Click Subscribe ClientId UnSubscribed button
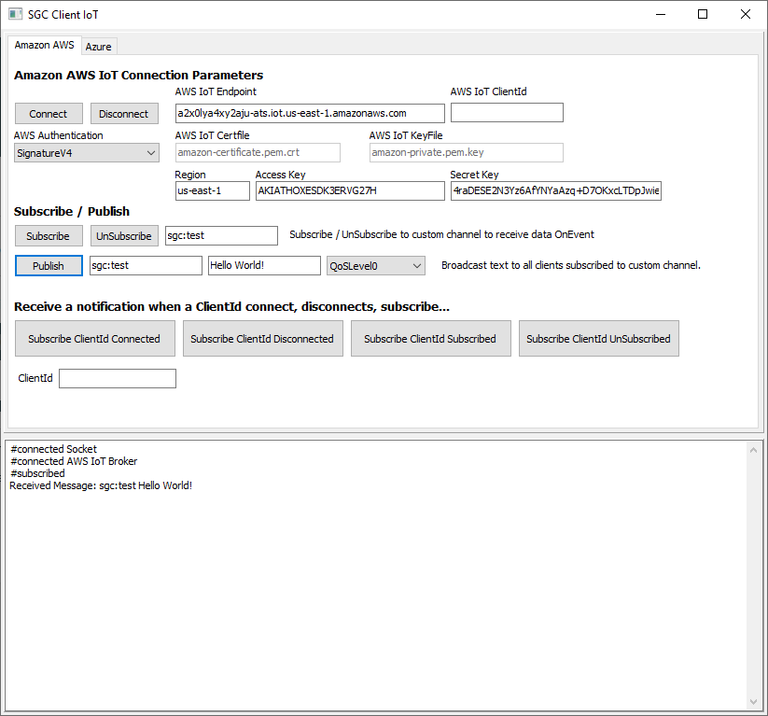This screenshot has width=768, height=716. tap(599, 339)
